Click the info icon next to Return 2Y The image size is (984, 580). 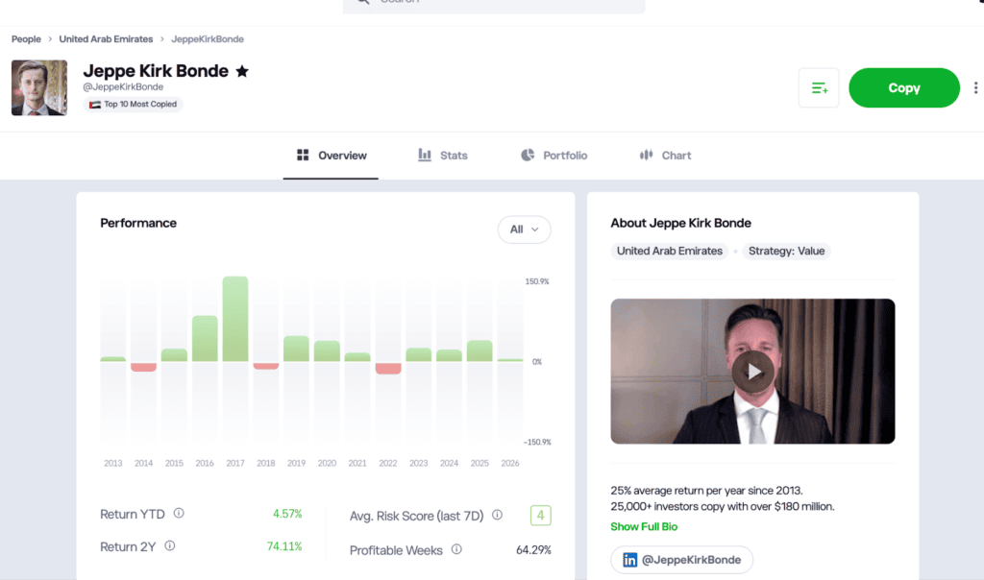point(170,546)
